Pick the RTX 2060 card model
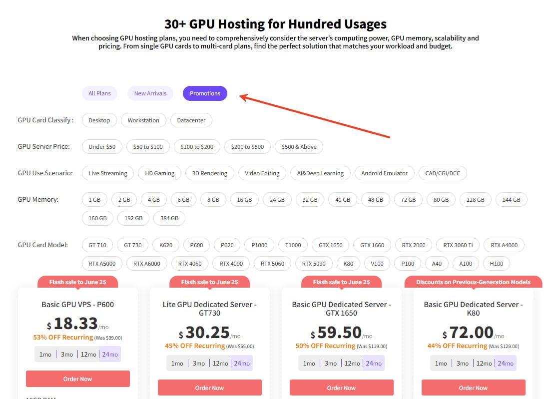Viewport: 556px width, 399px height. 414,245
